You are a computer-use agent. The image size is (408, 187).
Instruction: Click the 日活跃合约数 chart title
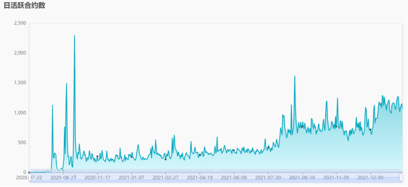(x=24, y=6)
